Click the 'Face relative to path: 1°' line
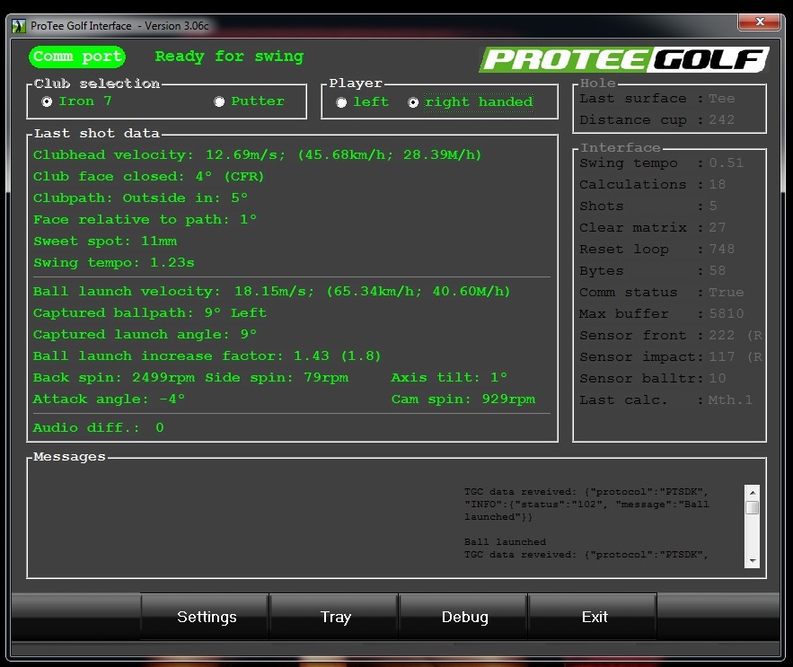The image size is (793, 667). point(145,219)
